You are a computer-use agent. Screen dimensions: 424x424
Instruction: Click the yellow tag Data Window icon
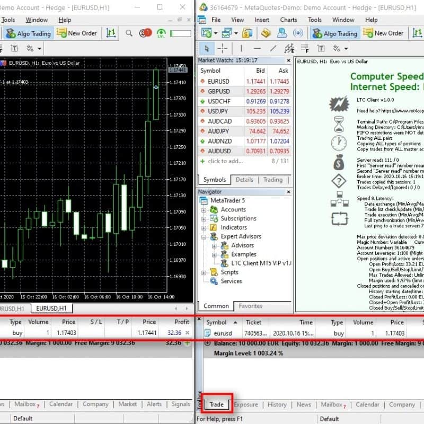point(266,33)
